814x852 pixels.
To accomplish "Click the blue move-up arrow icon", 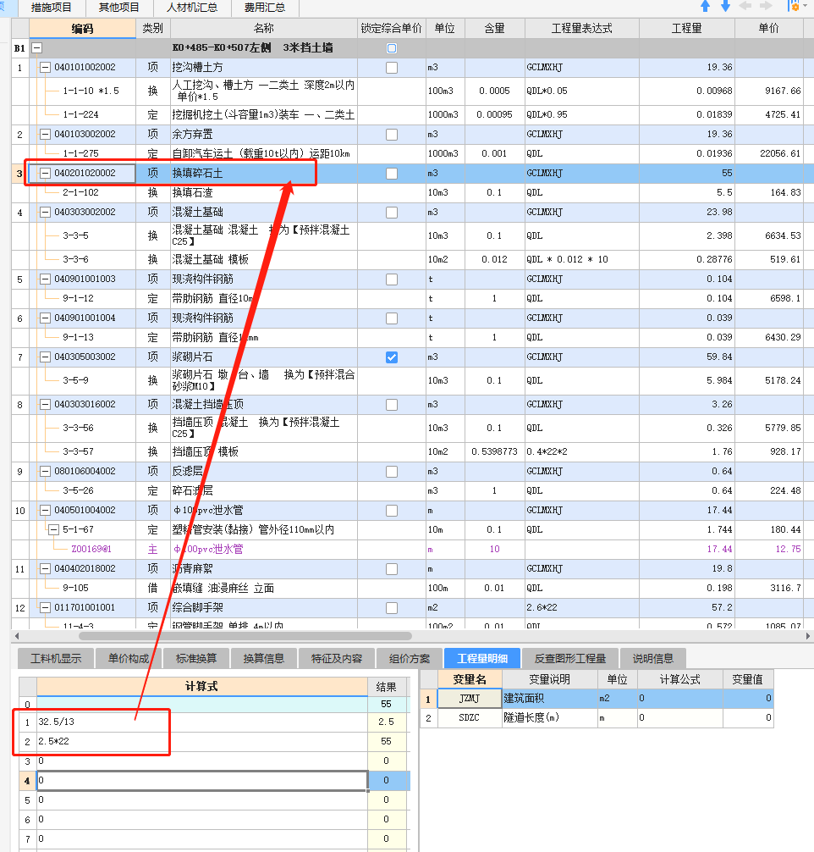I will (705, 6).
